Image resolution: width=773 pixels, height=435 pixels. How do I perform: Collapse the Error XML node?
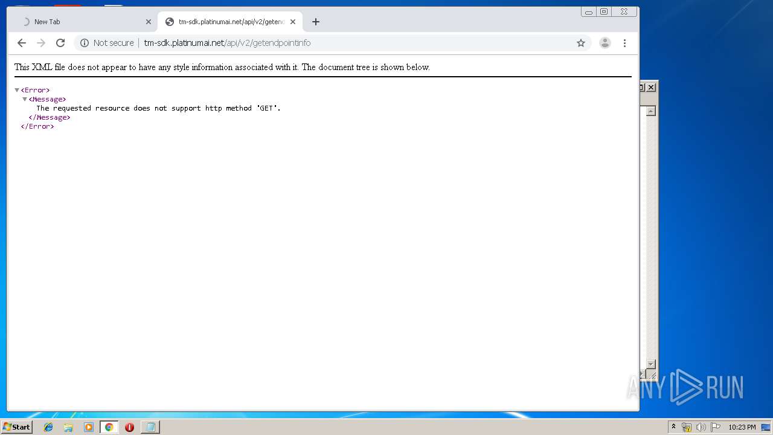[17, 90]
